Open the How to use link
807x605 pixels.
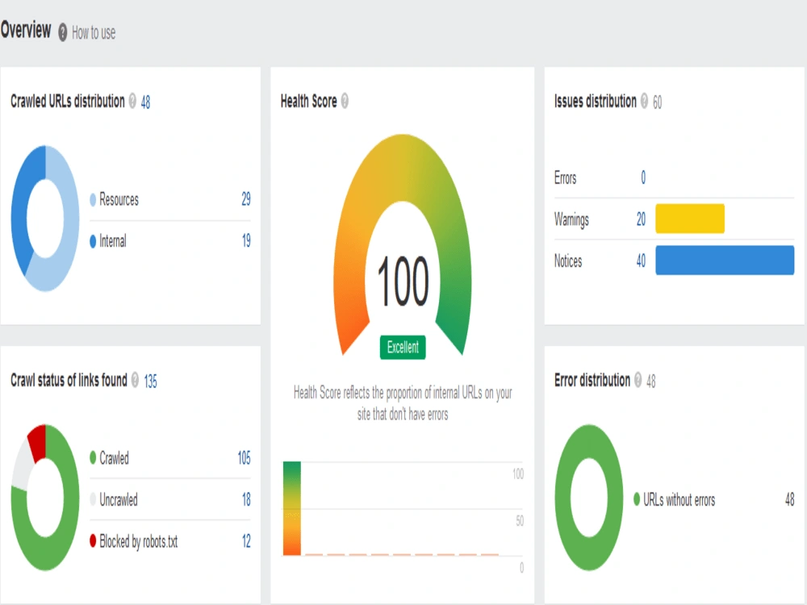pyautogui.click(x=94, y=33)
